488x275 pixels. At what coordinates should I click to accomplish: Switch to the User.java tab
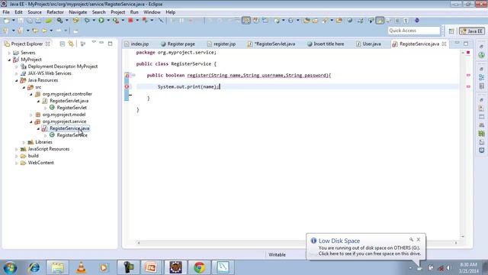(369, 44)
